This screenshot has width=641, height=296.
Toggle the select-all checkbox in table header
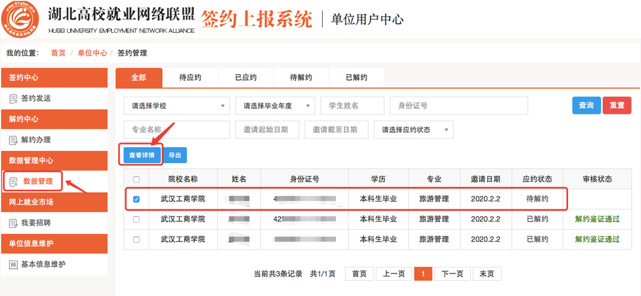(x=136, y=179)
